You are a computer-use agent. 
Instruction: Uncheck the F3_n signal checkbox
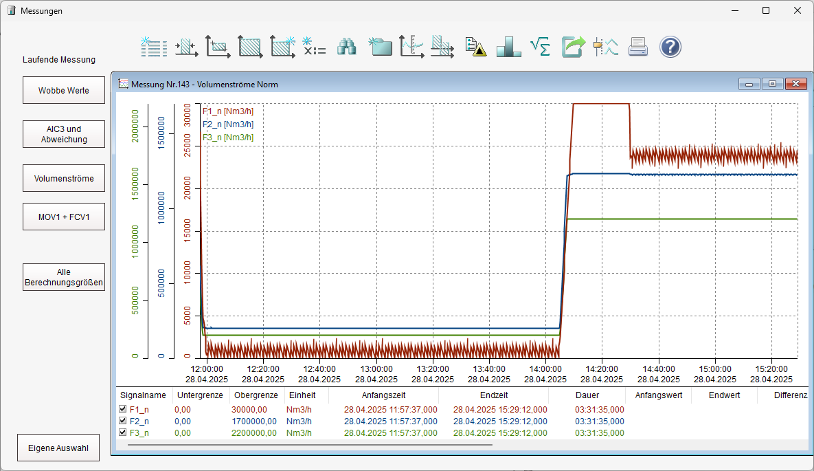pos(122,432)
